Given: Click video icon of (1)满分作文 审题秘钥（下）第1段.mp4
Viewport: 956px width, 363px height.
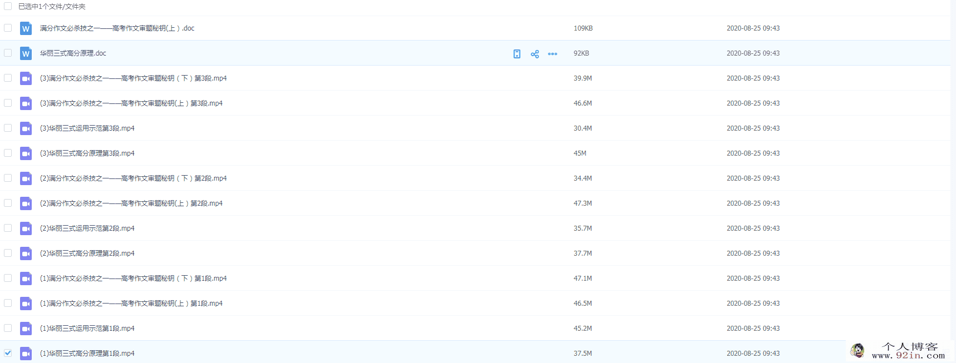Looking at the screenshot, I should point(26,279).
